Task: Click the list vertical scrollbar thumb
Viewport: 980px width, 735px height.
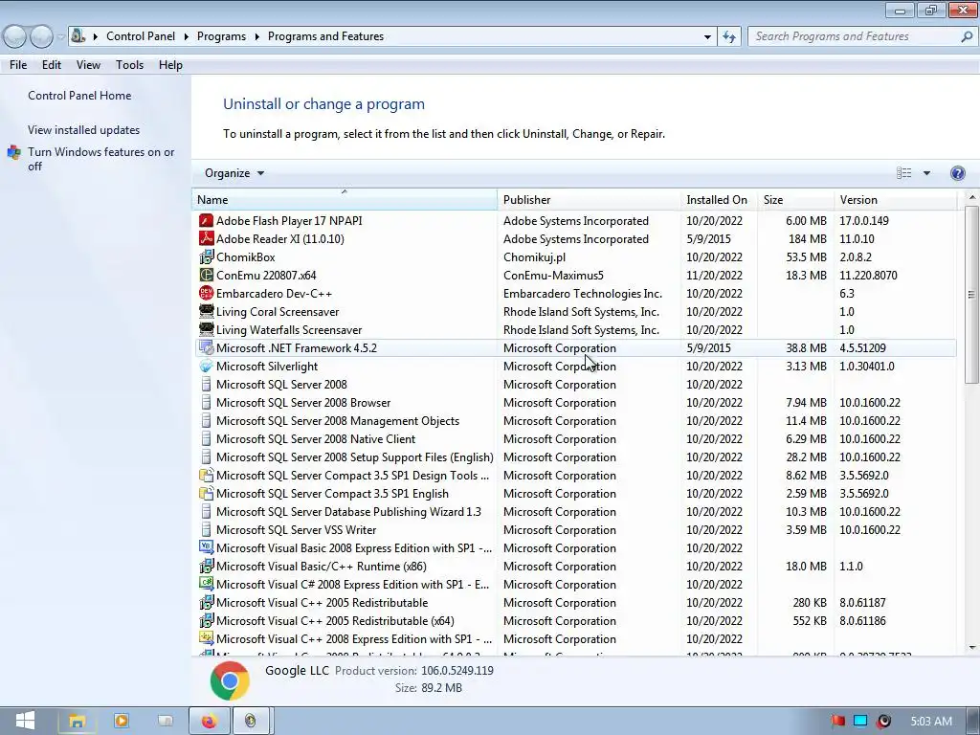Action: pos(971,294)
